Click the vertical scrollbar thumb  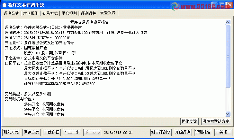[228, 56]
